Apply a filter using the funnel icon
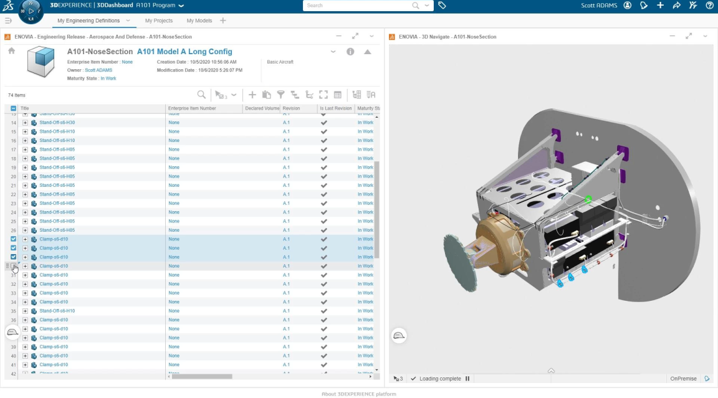Screen dimensions: 718x398 [280, 94]
